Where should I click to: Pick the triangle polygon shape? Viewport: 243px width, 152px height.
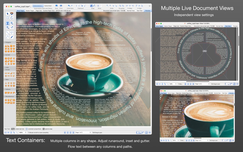[6, 46]
